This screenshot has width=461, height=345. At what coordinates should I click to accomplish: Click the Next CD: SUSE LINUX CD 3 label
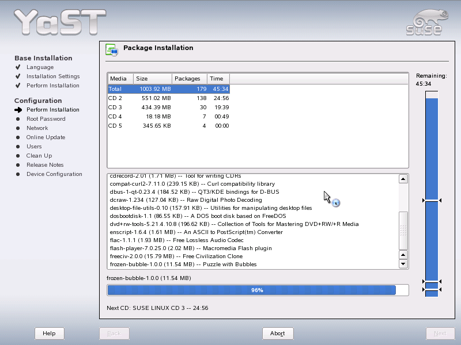point(157,308)
